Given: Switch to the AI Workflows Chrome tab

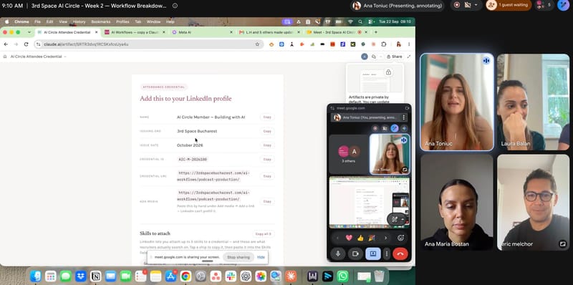Looking at the screenshot, I should 135,32.
